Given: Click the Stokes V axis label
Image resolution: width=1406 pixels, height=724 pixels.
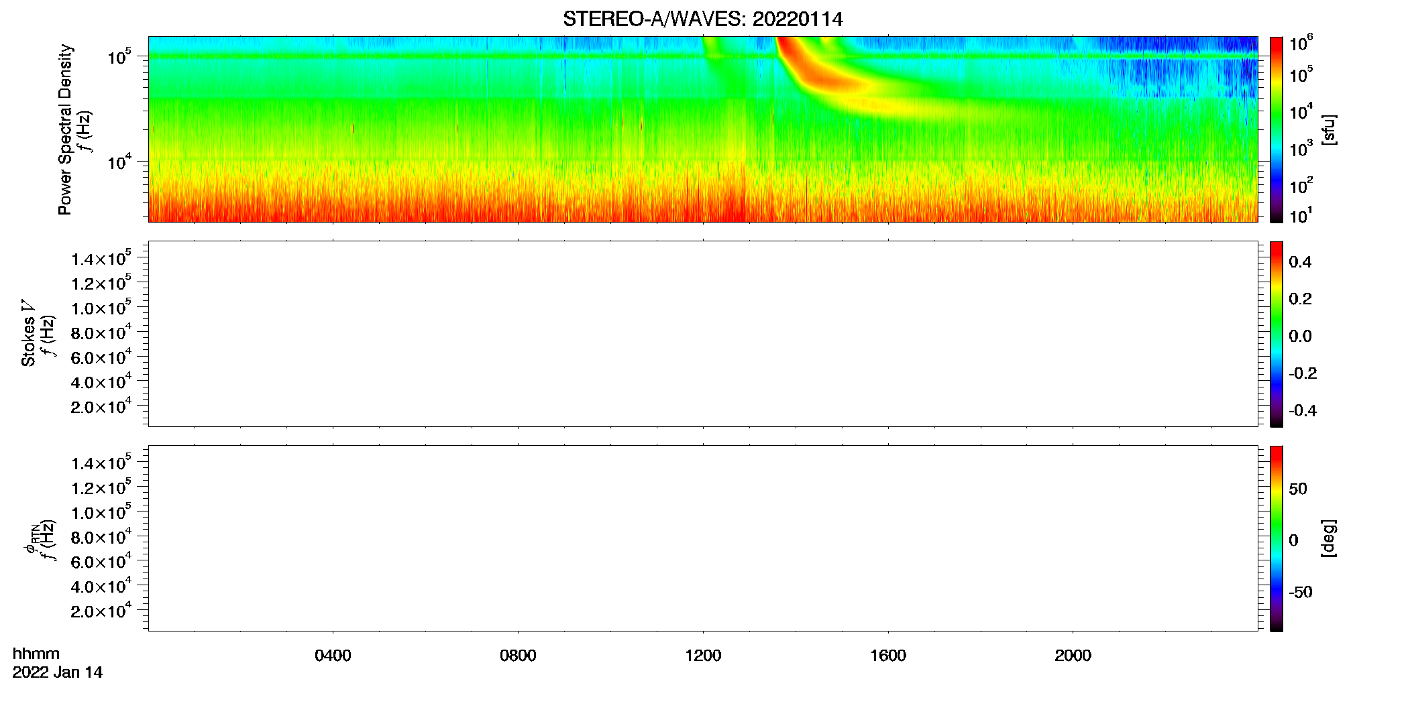Looking at the screenshot, I should (x=29, y=333).
